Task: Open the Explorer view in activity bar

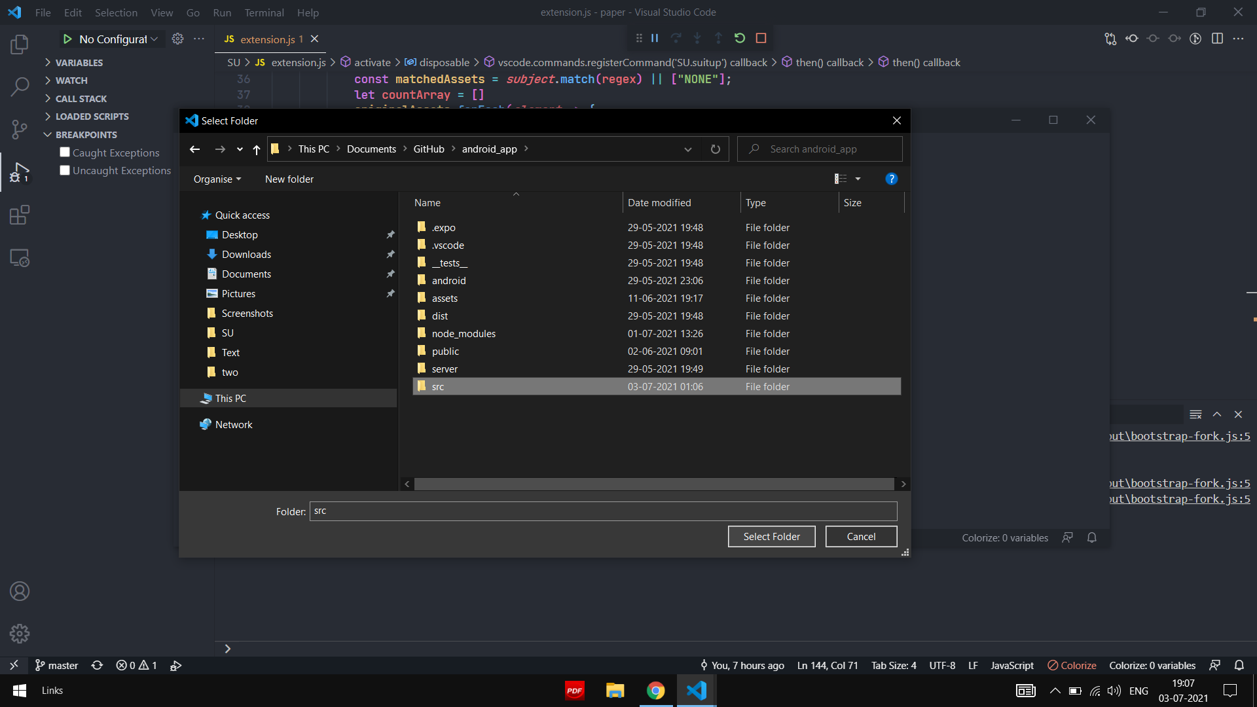Action: click(x=20, y=44)
